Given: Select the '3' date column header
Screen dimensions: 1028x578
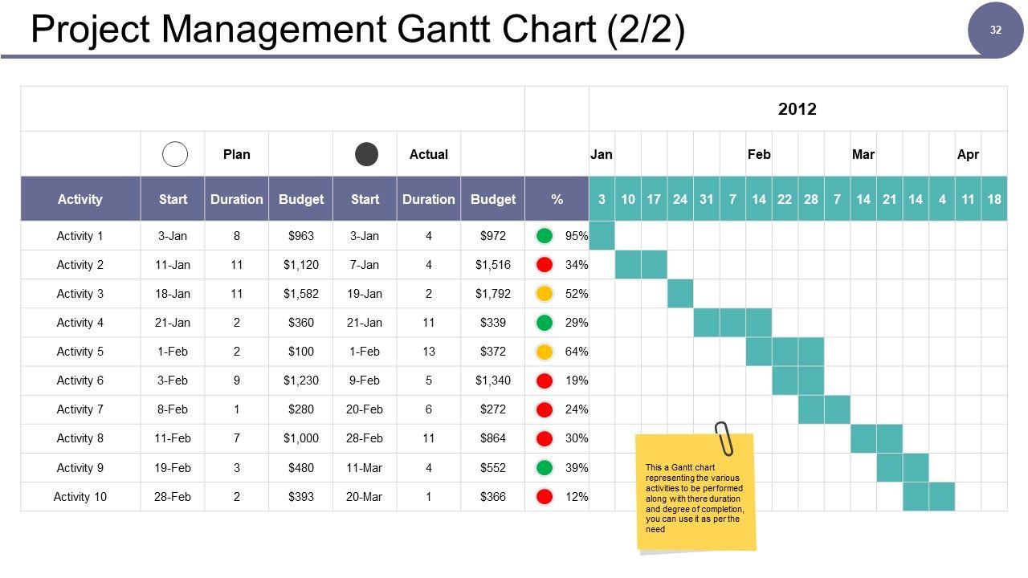Looking at the screenshot, I should 602,199.
